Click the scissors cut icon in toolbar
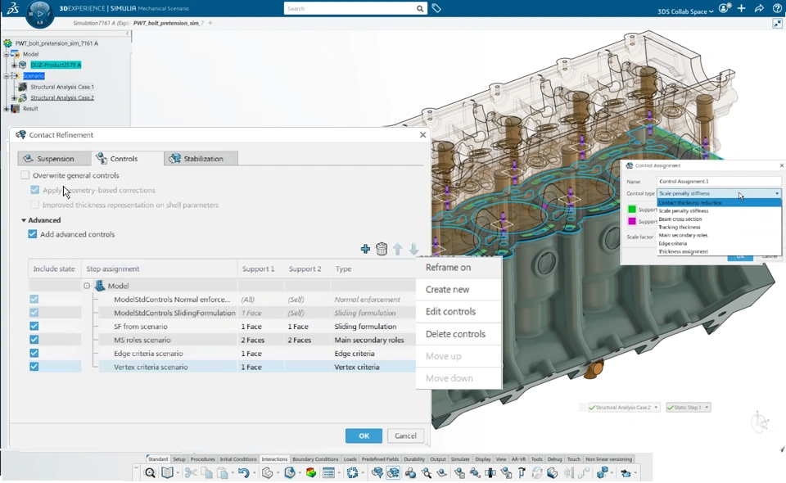Image resolution: width=786 pixels, height=483 pixels. tap(190, 473)
